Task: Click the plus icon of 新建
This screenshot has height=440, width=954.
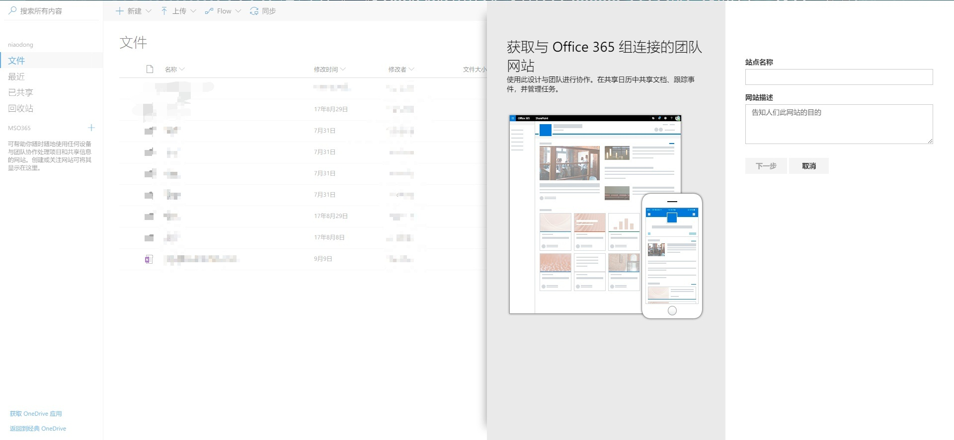Action: 119,11
